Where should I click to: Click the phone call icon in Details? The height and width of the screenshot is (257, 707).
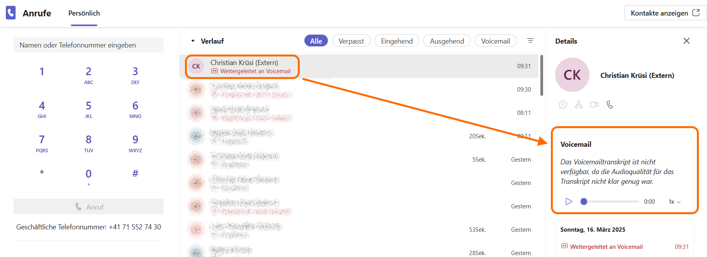[x=610, y=105]
